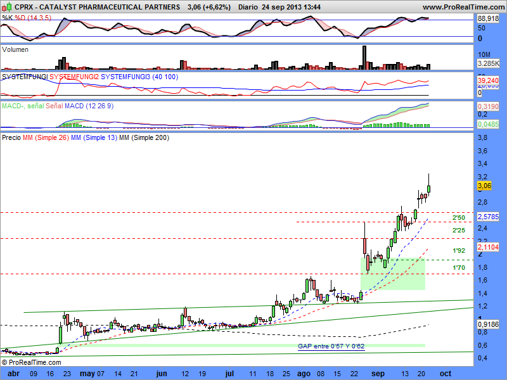Click the jun month label on date axis
Image resolution: width=507 pixels, height=380 pixels.
pos(162,374)
